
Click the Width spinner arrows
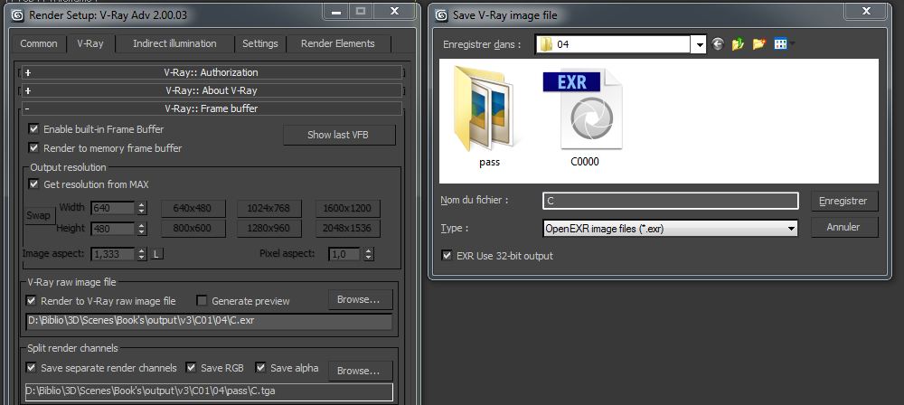click(142, 208)
